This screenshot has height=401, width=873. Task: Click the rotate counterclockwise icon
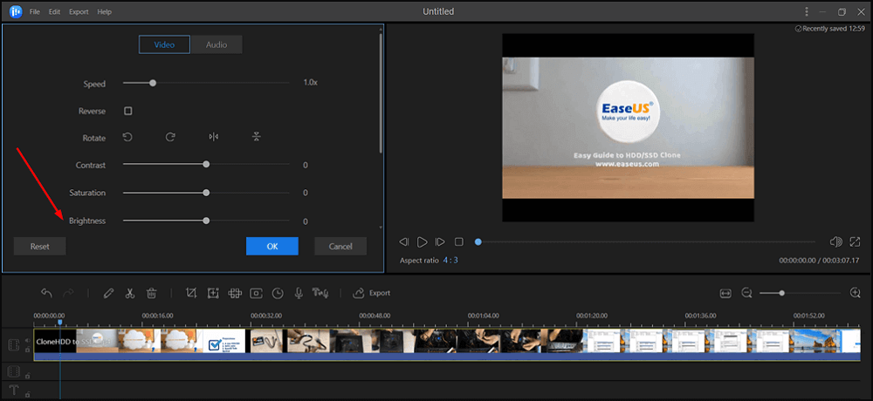127,137
